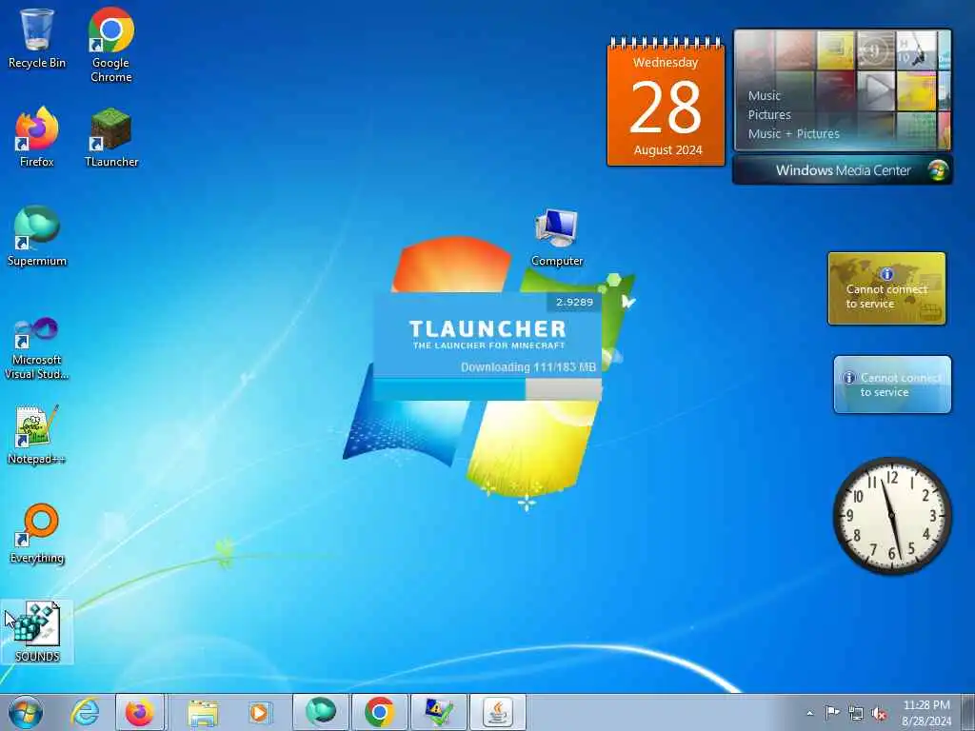Open the Windows Start menu orb
Image resolution: width=975 pixels, height=731 pixels.
pos(26,712)
